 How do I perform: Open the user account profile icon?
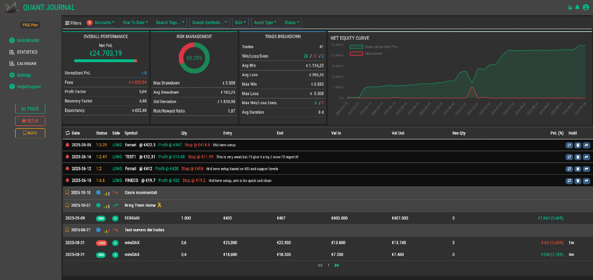pyautogui.click(x=586, y=7)
